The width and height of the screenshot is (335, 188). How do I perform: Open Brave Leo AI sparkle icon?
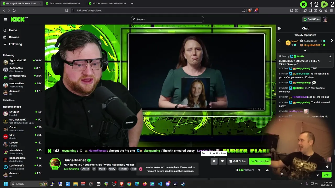(x=321, y=10)
